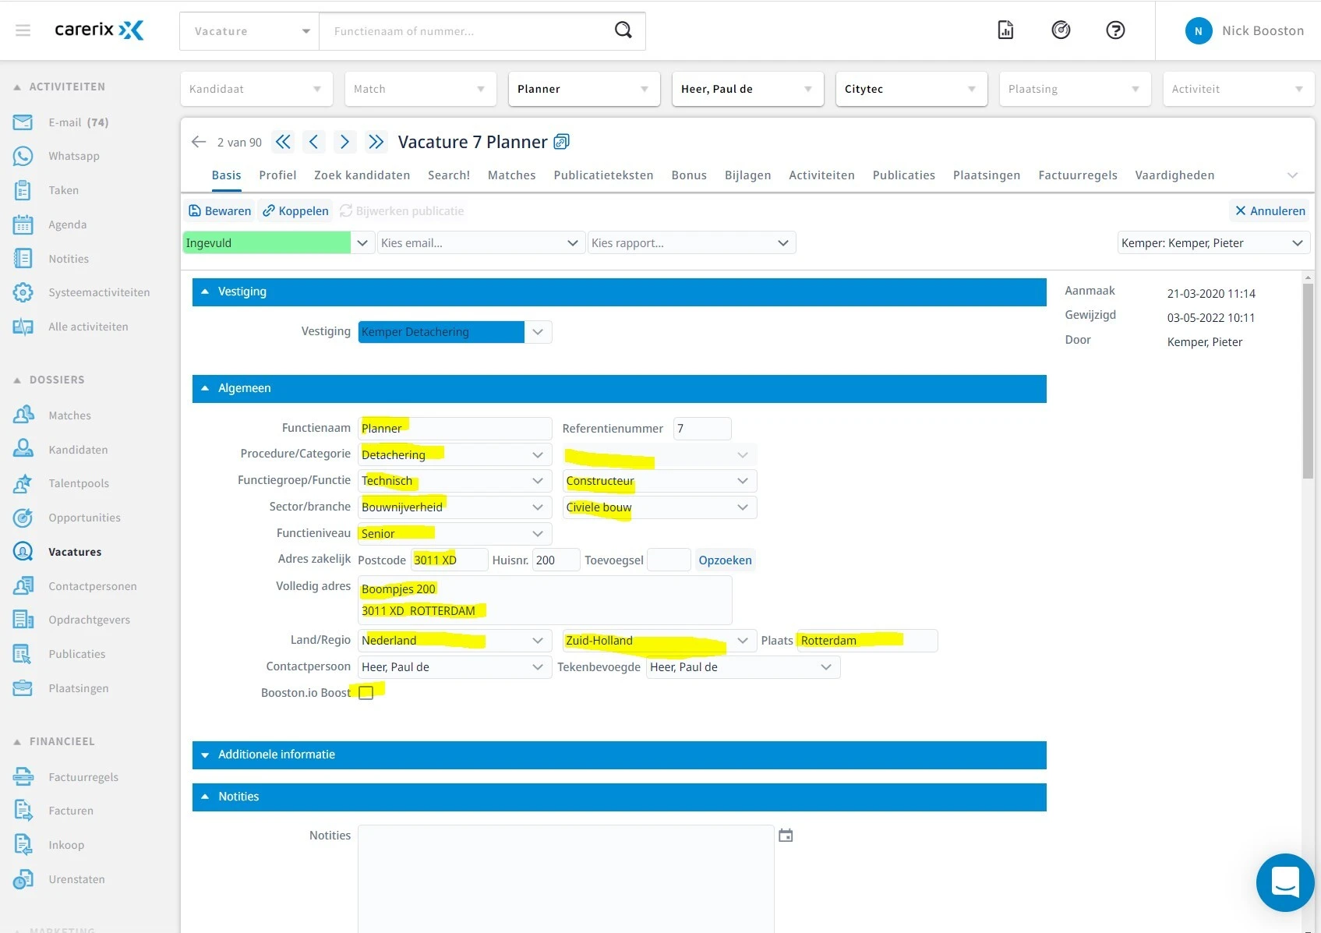Click the help question mark icon
Screen dimensions: 1321x933
[x=1115, y=30]
